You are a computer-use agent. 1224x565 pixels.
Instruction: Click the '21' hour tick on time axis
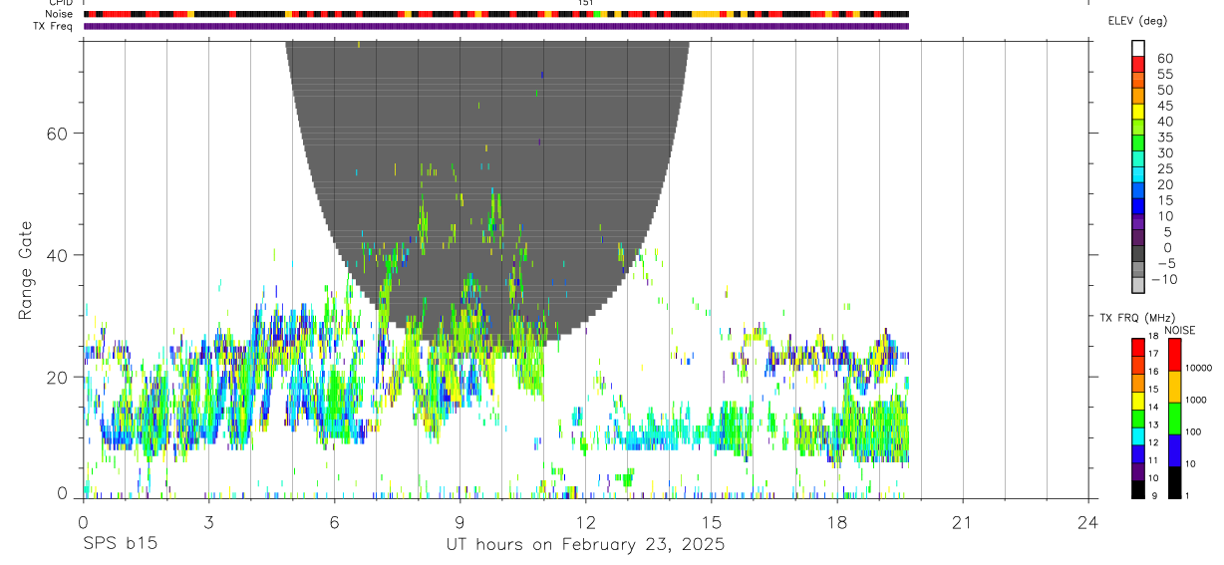click(963, 522)
